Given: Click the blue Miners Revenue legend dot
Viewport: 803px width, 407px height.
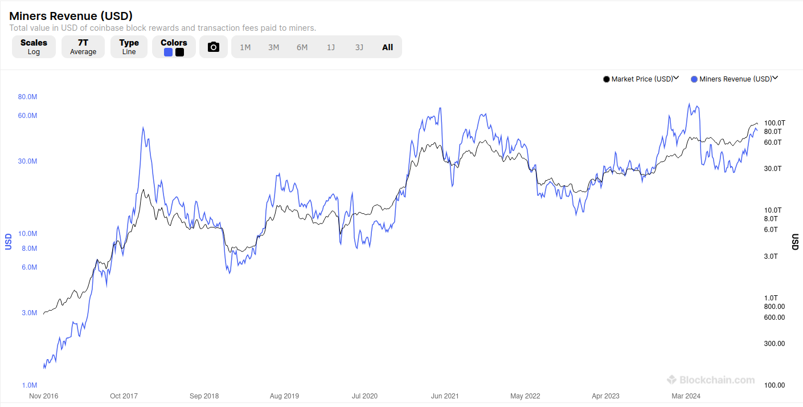Looking at the screenshot, I should click(694, 79).
